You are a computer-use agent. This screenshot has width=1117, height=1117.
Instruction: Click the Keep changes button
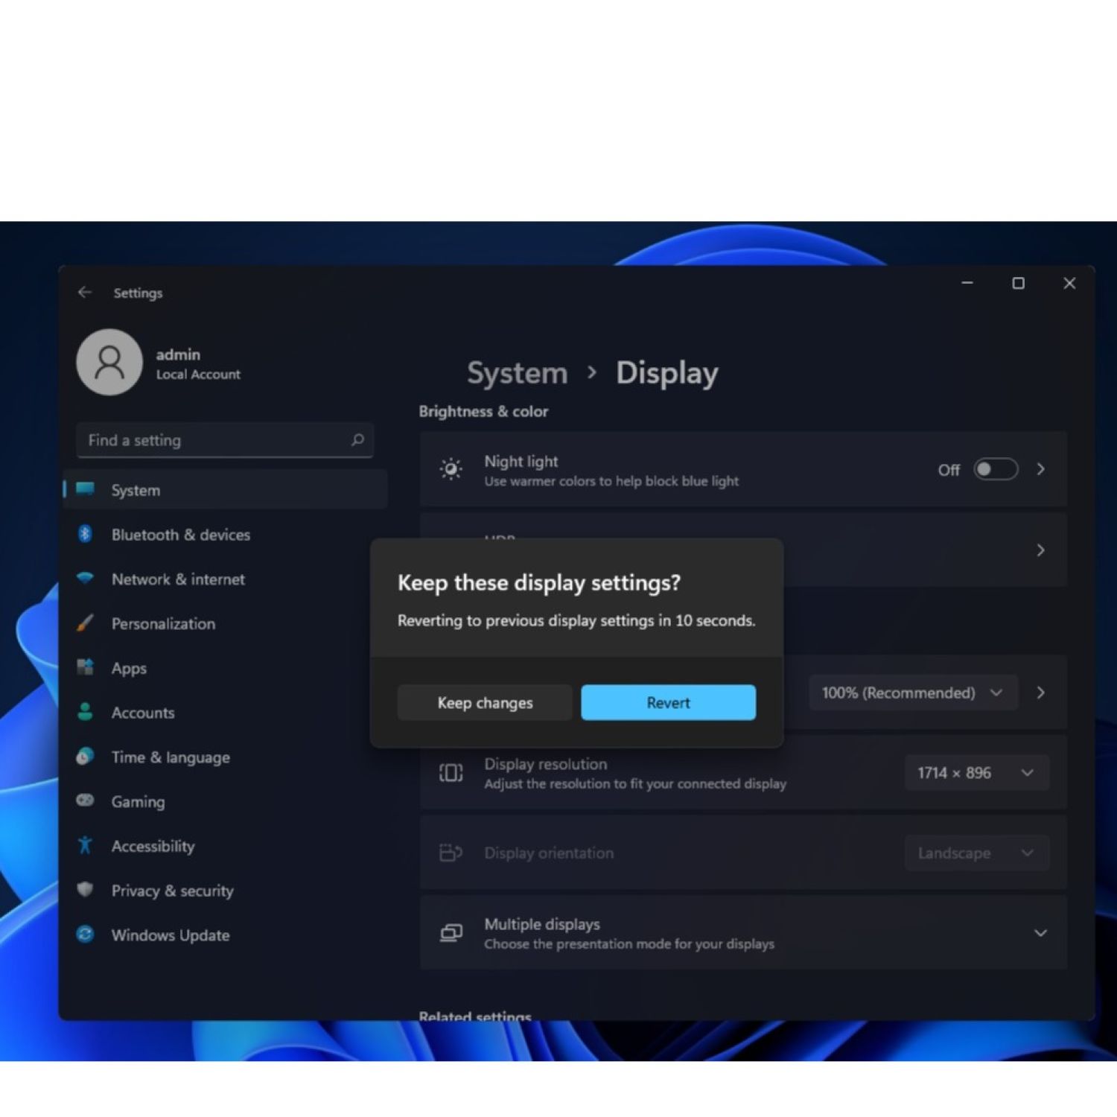(485, 703)
